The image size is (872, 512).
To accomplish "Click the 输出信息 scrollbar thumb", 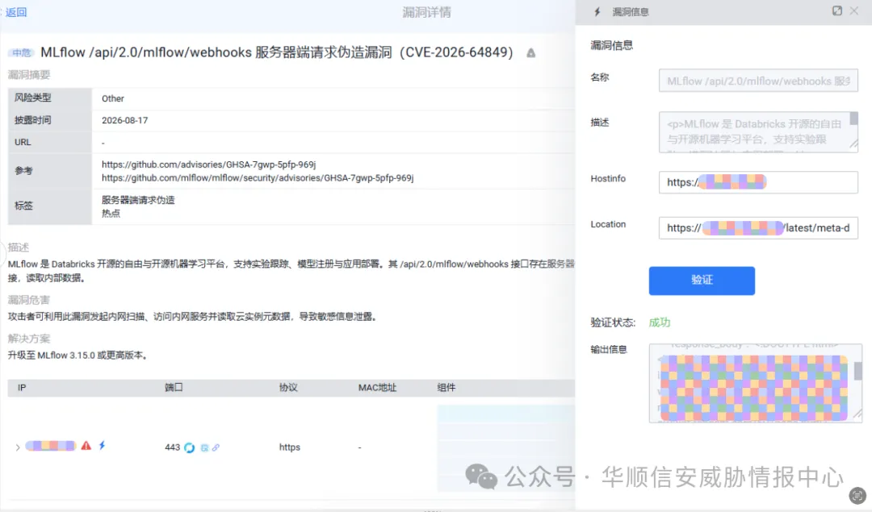I will click(858, 371).
